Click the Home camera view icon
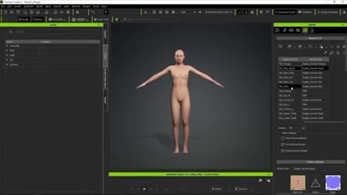347x195 pixels. pos(145,12)
